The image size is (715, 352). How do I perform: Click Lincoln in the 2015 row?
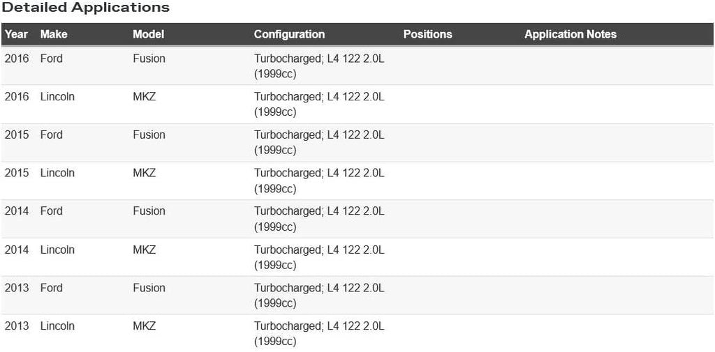pyautogui.click(x=57, y=173)
